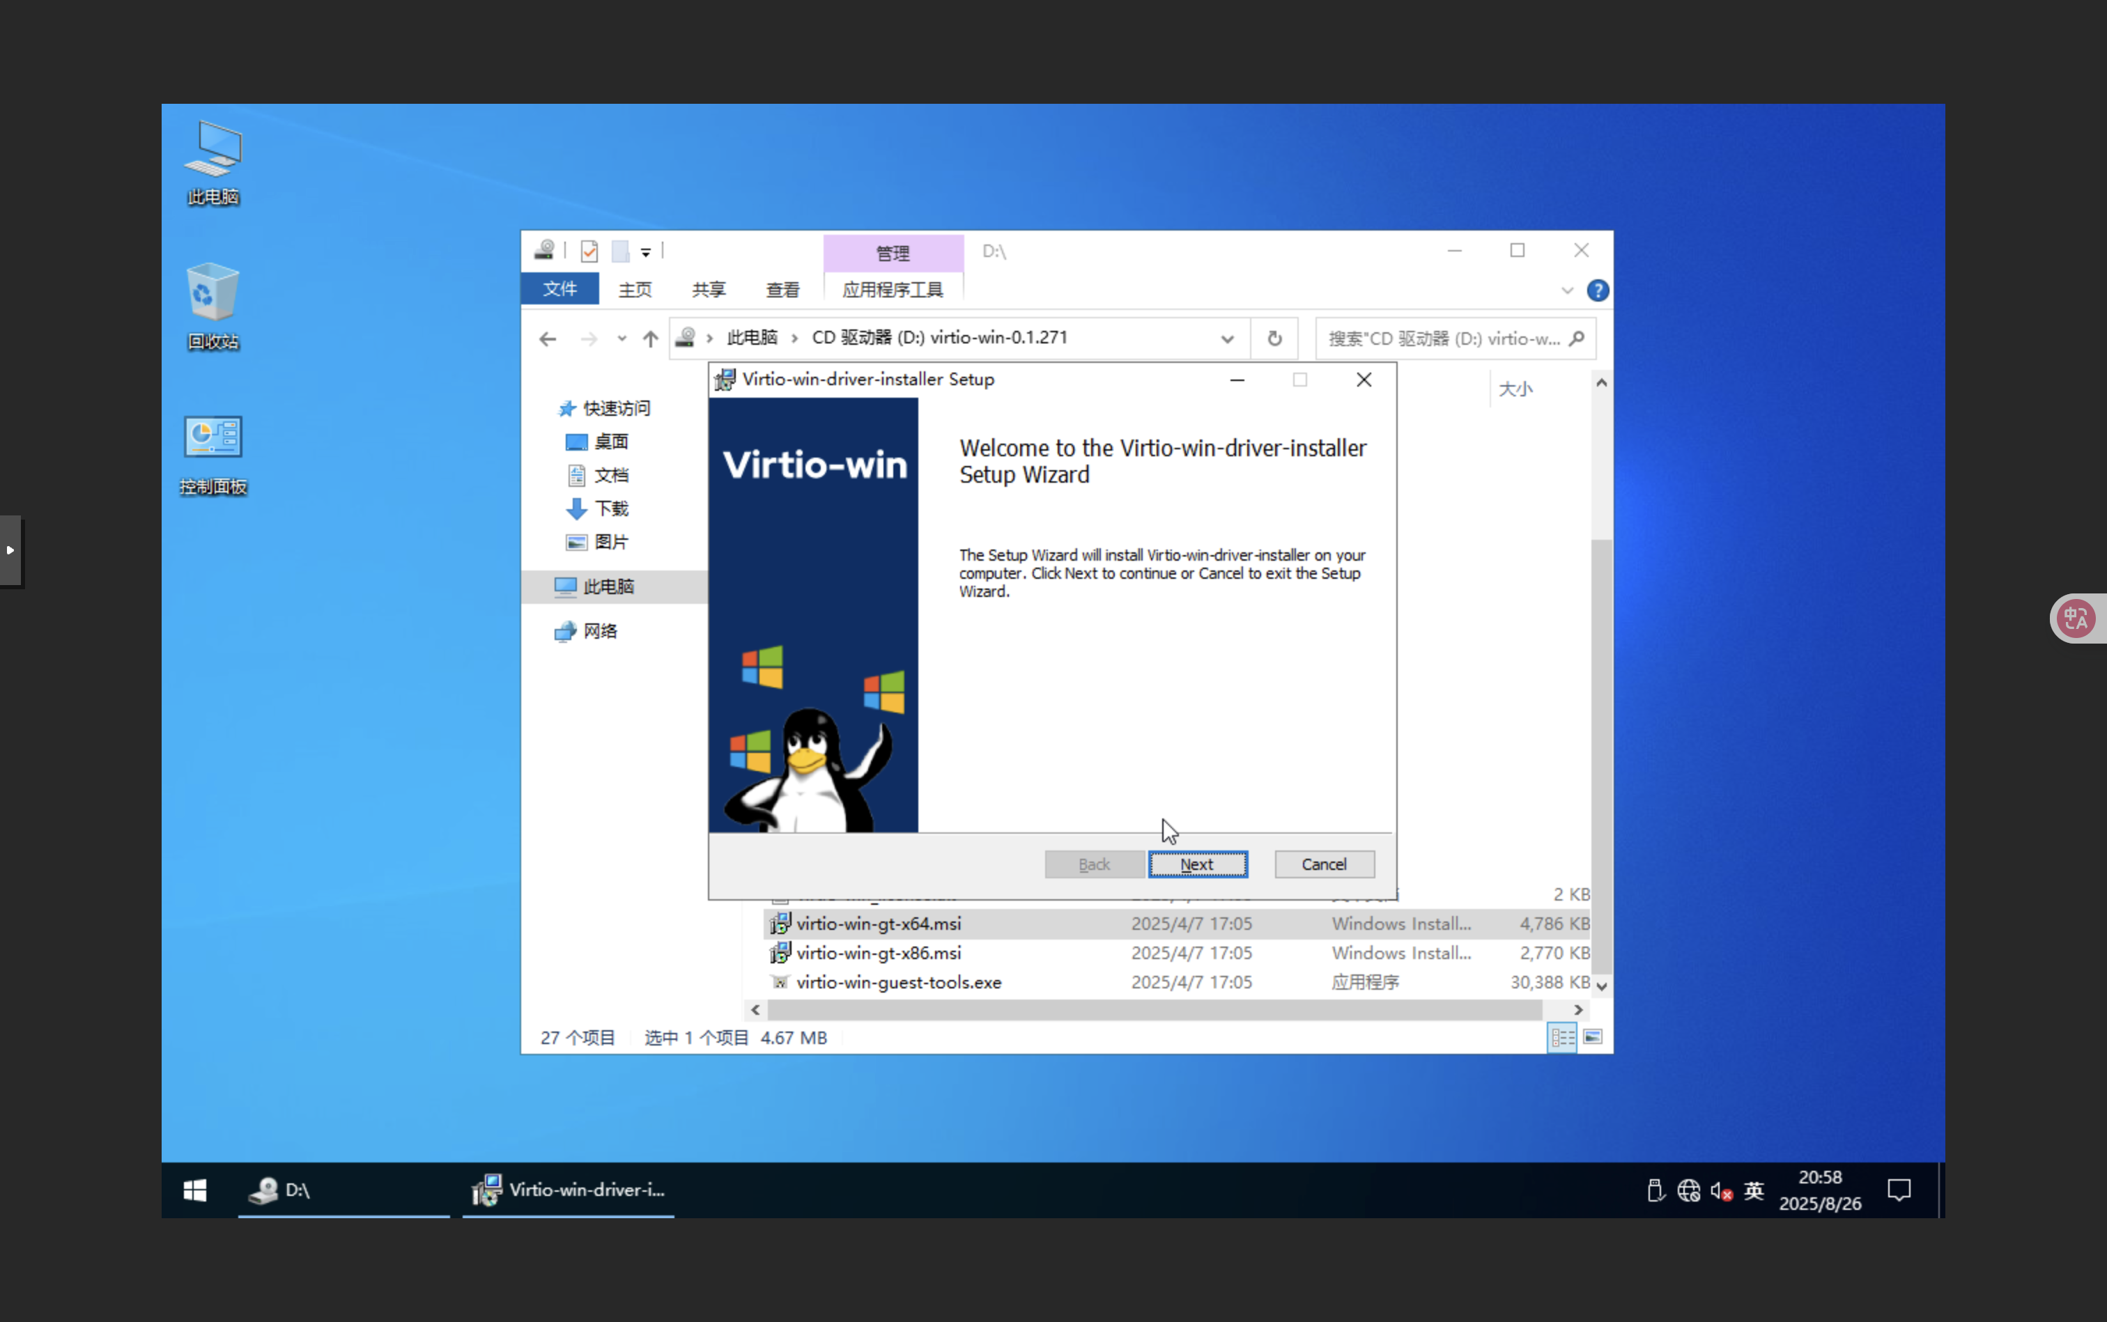This screenshot has width=2107, height=1322.
Task: Click the Virtio installer icon in dialog title bar
Action: click(724, 380)
